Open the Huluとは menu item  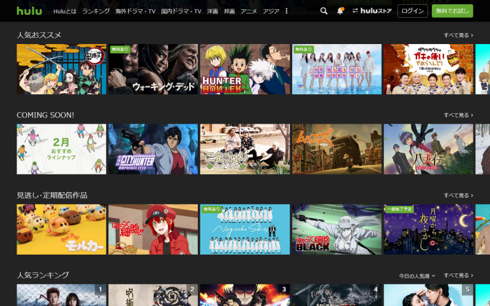(x=65, y=11)
